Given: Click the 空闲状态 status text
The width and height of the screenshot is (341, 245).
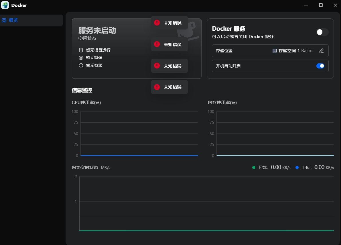Looking at the screenshot, I should pyautogui.click(x=87, y=38).
